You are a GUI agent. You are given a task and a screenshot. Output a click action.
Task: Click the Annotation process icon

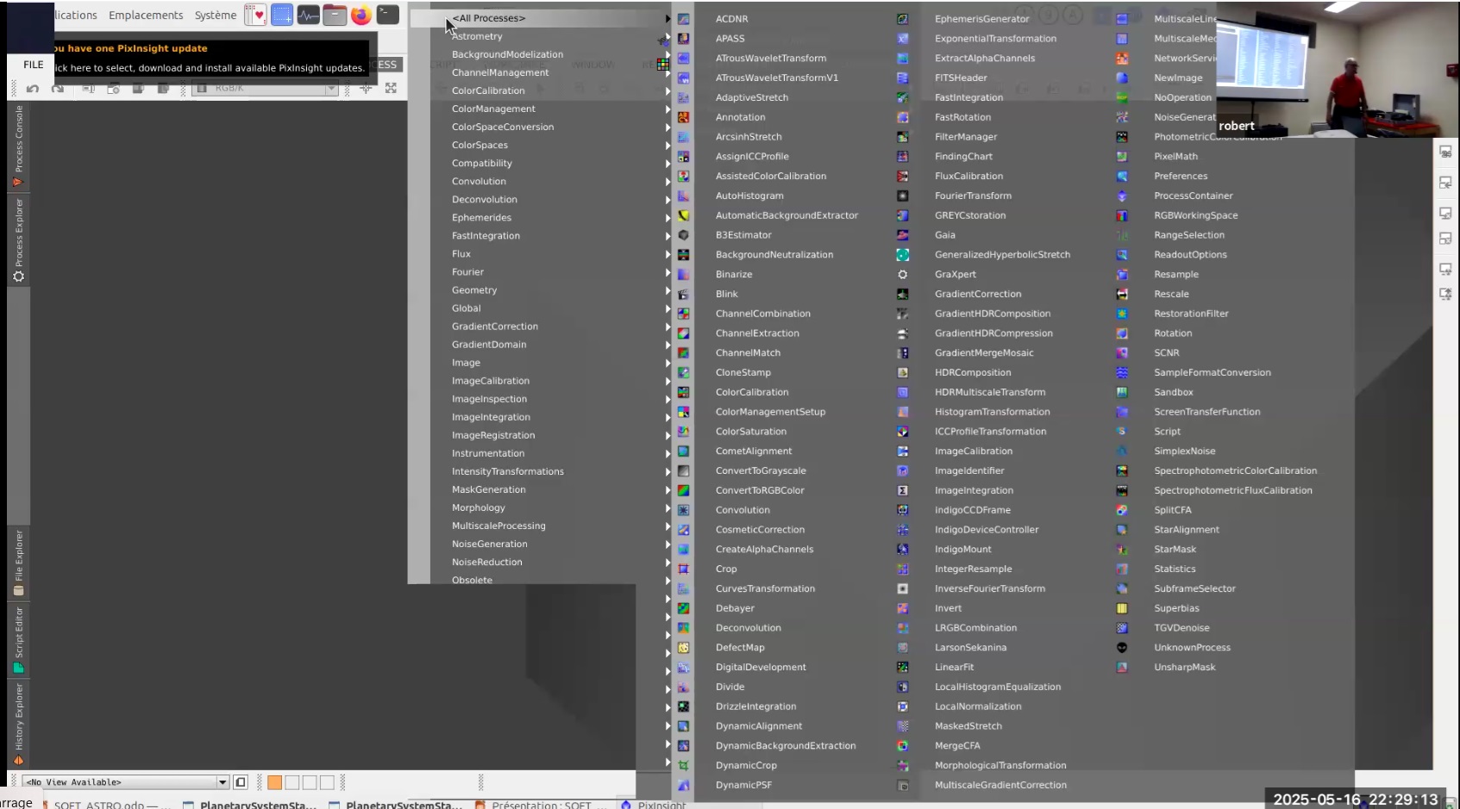coord(683,117)
